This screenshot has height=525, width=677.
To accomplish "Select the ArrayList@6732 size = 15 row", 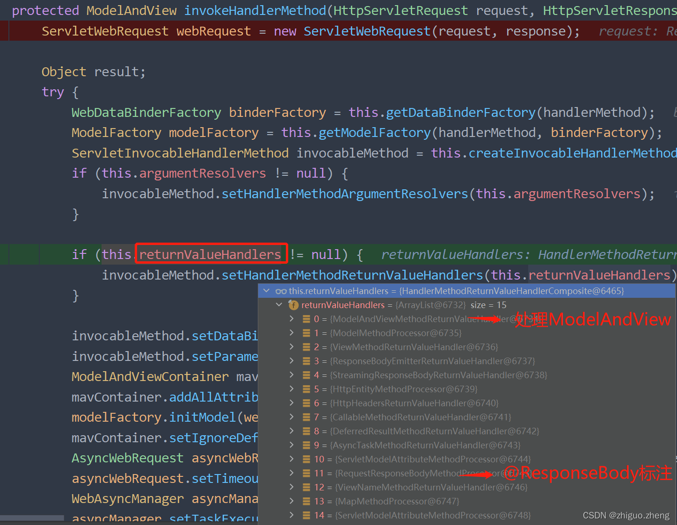I will click(x=466, y=305).
